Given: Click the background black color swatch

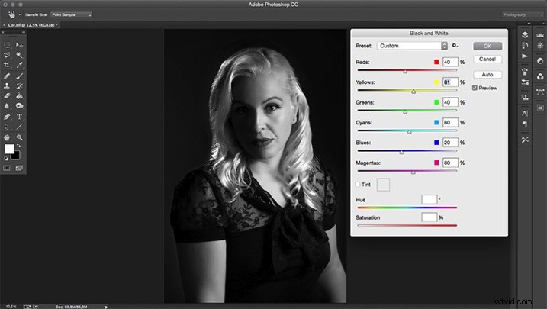Looking at the screenshot, I should [16, 156].
